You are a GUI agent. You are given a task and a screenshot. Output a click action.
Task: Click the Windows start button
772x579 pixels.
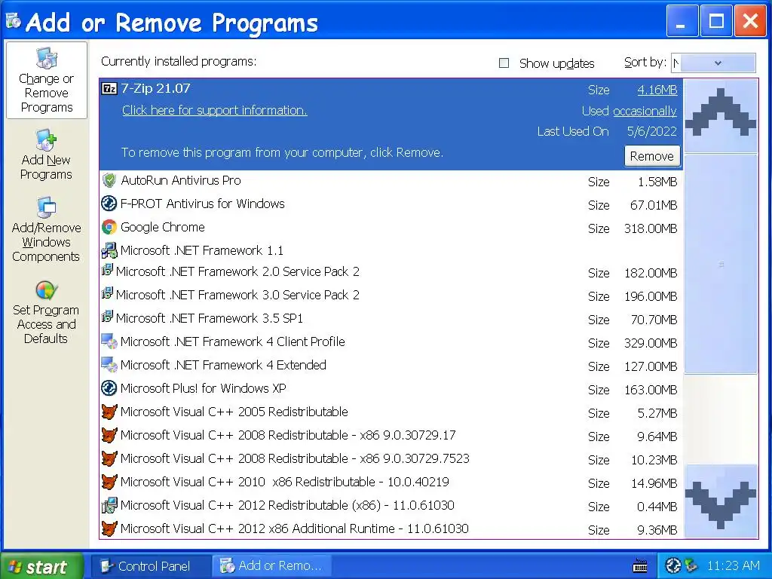click(42, 567)
